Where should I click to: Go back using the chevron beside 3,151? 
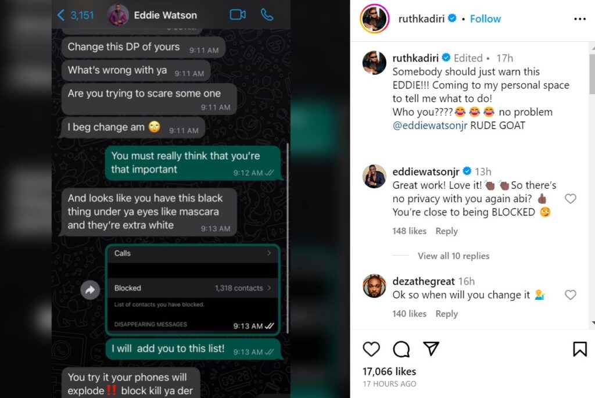pos(60,15)
